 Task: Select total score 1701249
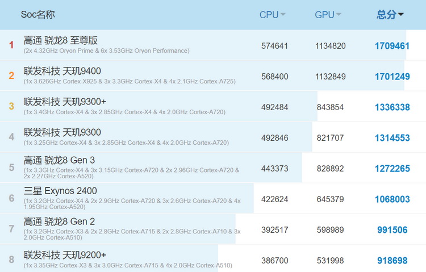pos(392,77)
